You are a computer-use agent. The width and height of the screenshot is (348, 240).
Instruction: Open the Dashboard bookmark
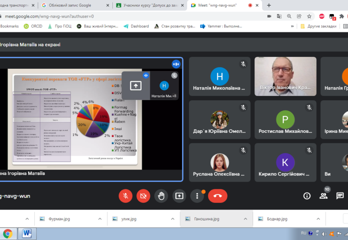(136, 26)
